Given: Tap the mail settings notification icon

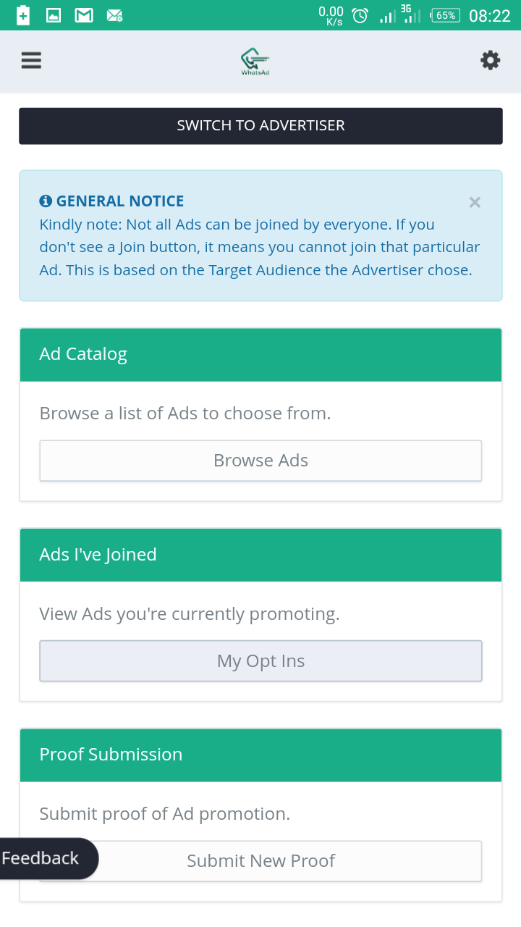Looking at the screenshot, I should click(114, 15).
